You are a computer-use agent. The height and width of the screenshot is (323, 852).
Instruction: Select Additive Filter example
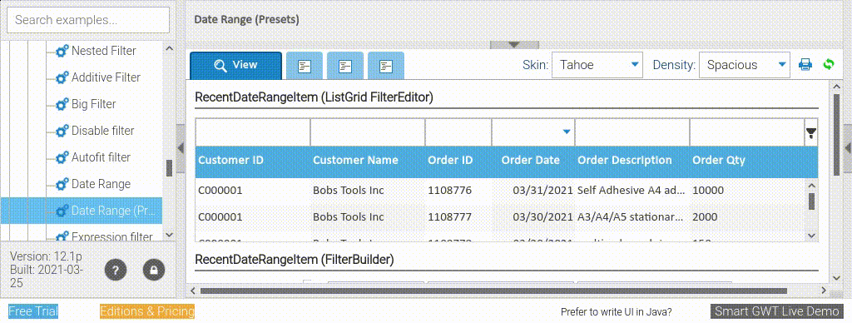[x=106, y=77]
